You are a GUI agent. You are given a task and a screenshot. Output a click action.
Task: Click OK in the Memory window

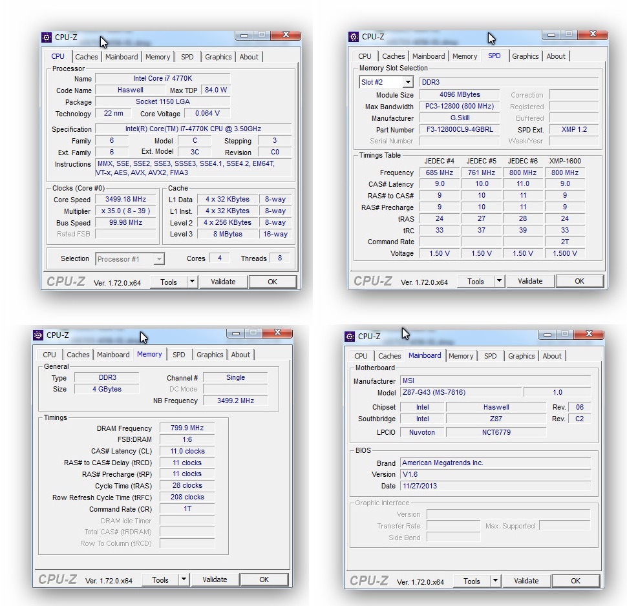(x=264, y=580)
